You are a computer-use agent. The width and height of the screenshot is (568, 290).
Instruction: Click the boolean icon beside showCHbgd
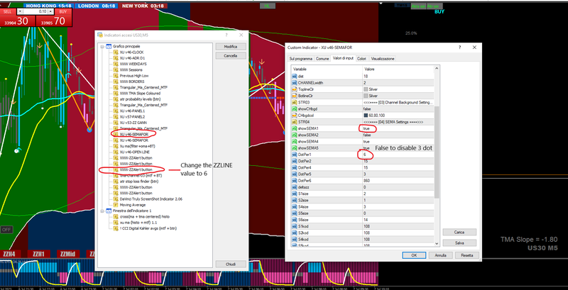click(x=295, y=109)
